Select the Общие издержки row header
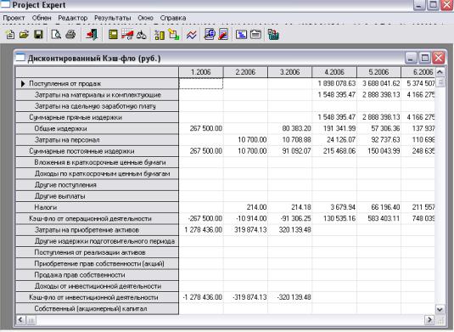The image size is (454, 332). pyautogui.click(x=98, y=128)
